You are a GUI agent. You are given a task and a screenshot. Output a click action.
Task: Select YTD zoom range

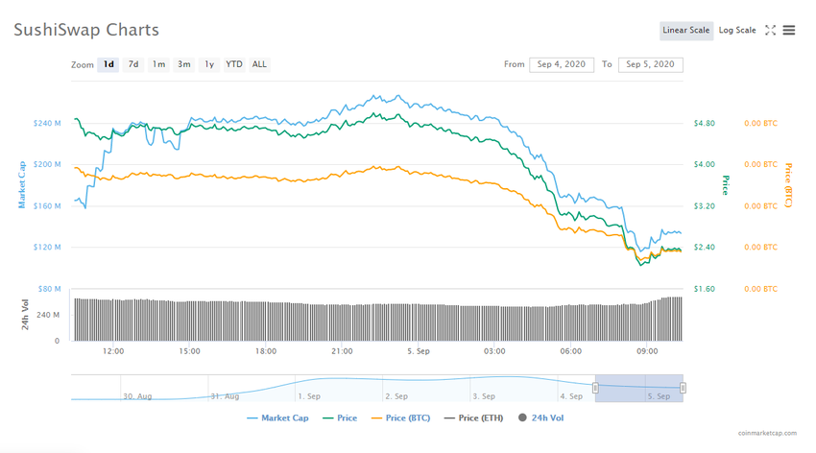[x=233, y=64]
